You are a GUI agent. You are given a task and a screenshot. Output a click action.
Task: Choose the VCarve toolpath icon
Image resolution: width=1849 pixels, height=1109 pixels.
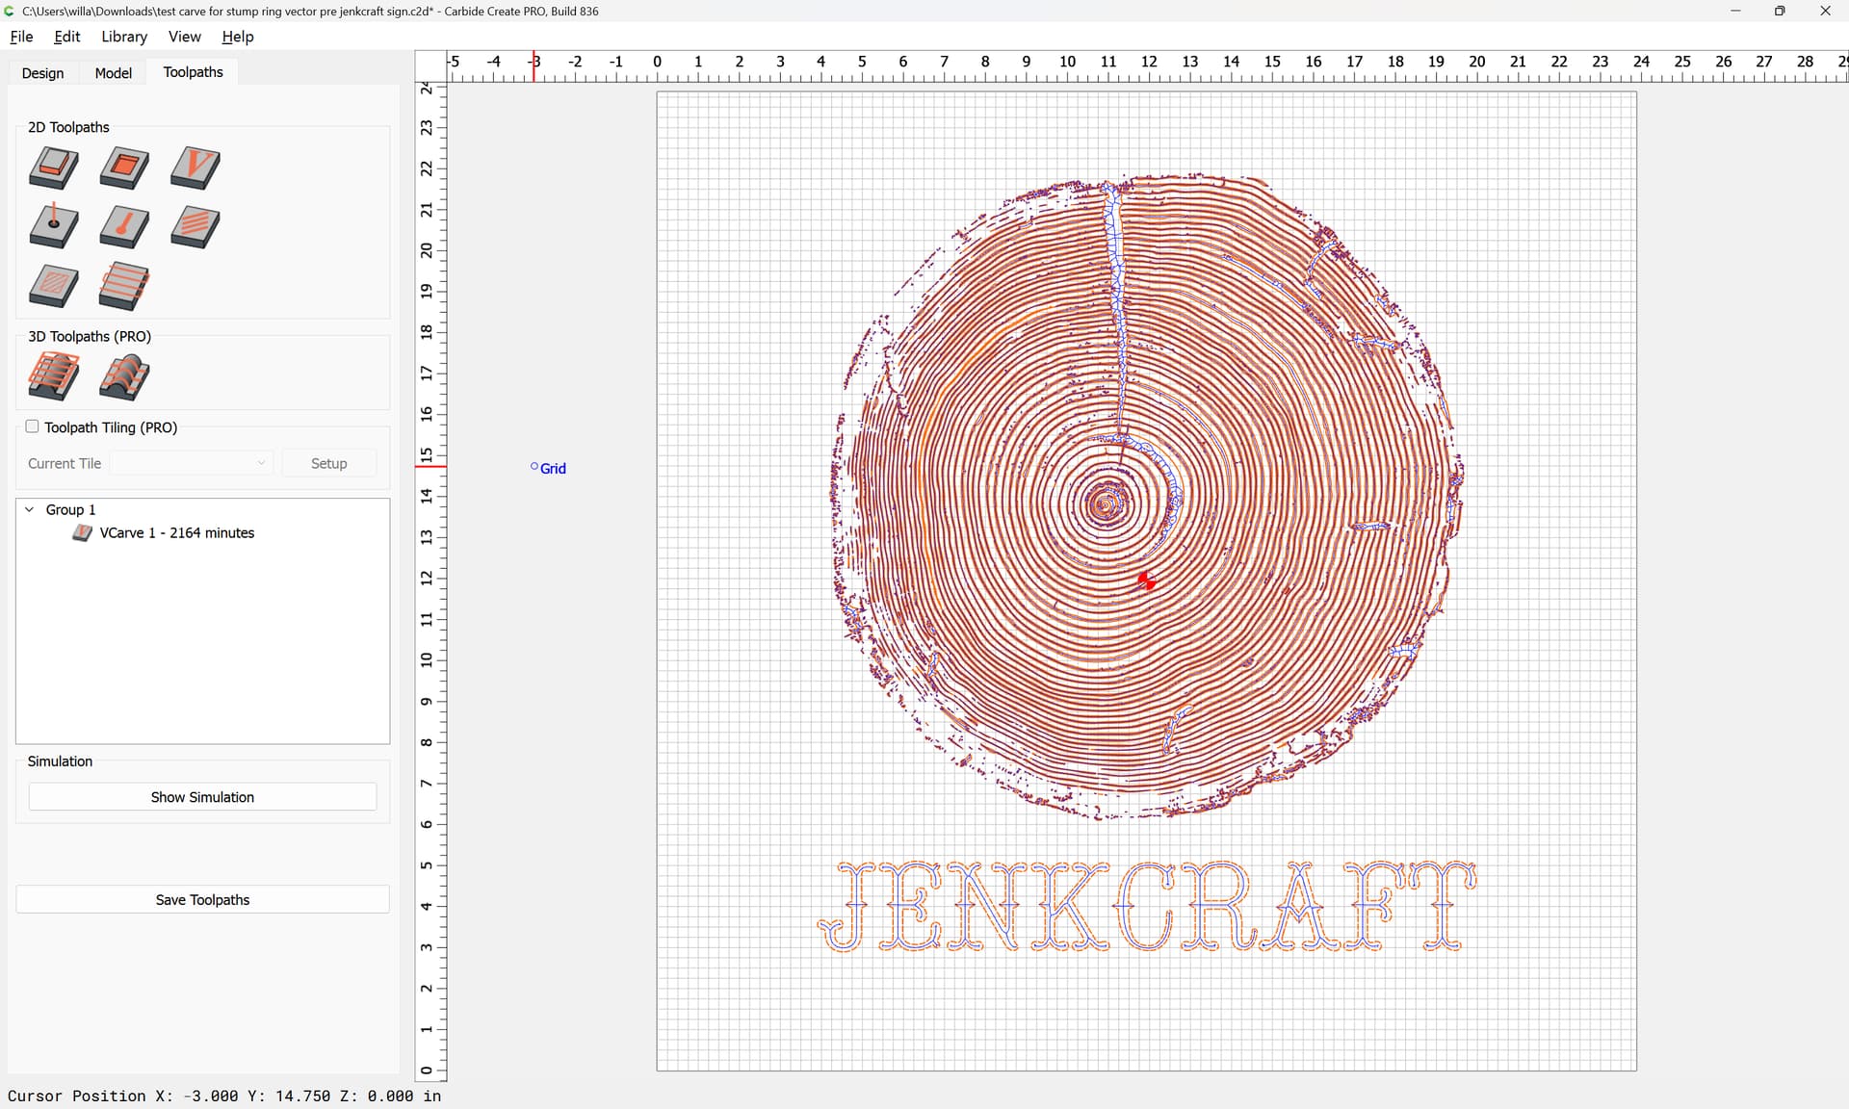[195, 168]
